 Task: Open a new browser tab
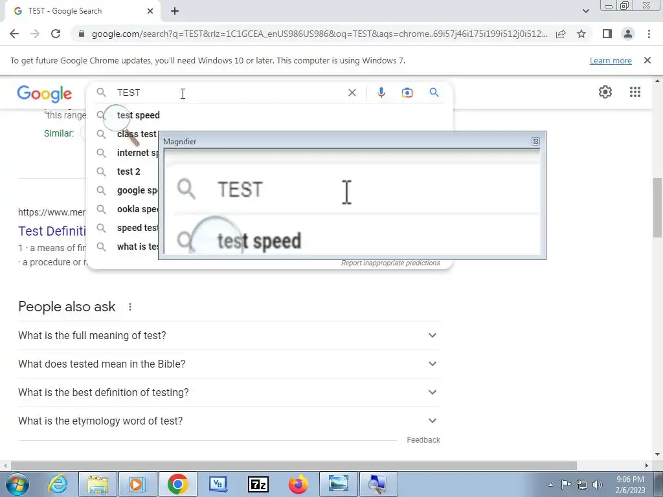[175, 11]
